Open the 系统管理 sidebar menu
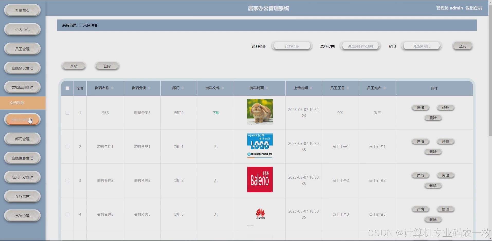Screen dimensions: 492x241 point(22,215)
